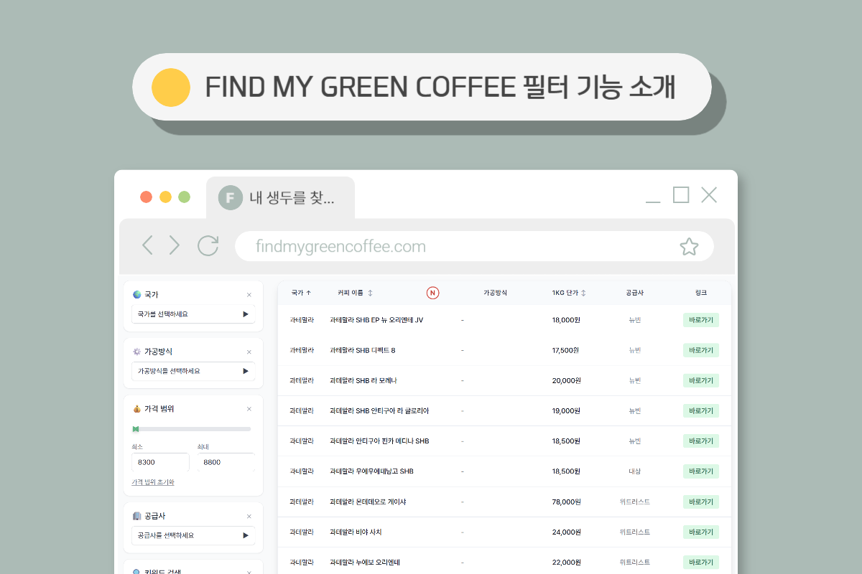
Task: Reload the page with refresh icon
Action: [x=208, y=245]
